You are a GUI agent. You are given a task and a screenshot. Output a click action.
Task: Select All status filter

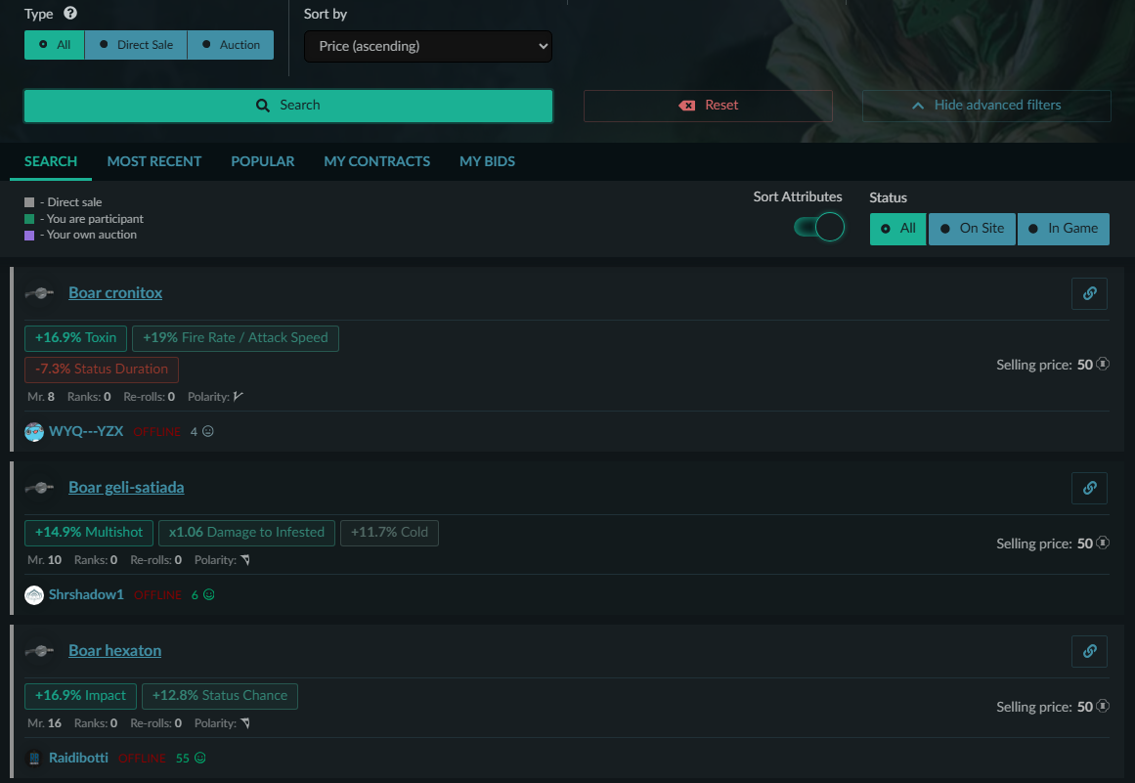coord(897,229)
